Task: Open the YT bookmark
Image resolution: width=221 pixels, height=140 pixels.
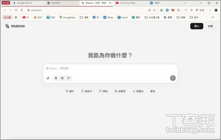Action: tap(26, 17)
